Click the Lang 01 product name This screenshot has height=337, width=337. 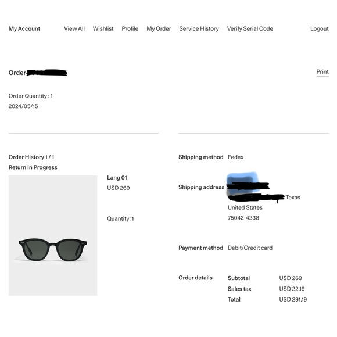coord(117,178)
